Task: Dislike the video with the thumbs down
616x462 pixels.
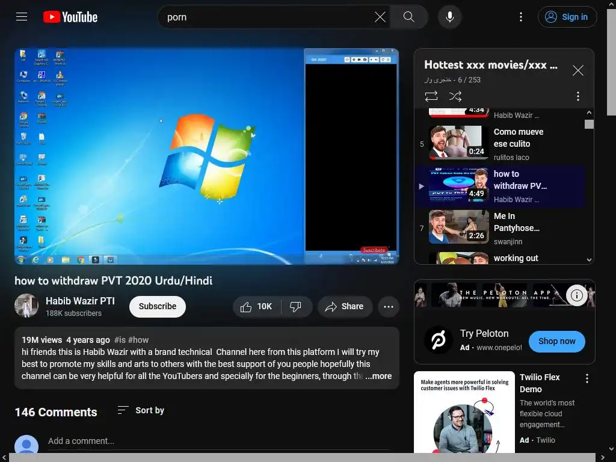Action: click(295, 306)
